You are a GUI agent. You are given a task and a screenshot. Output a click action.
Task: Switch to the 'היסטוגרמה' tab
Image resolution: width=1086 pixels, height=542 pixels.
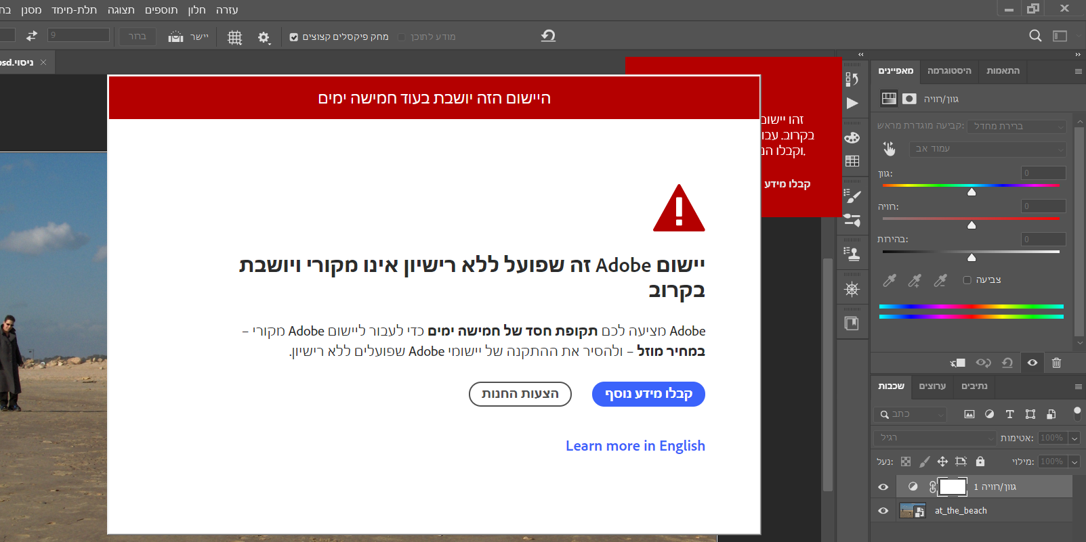pyautogui.click(x=948, y=71)
